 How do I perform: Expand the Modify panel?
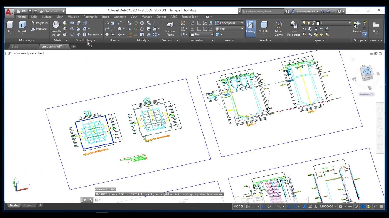tap(143, 40)
